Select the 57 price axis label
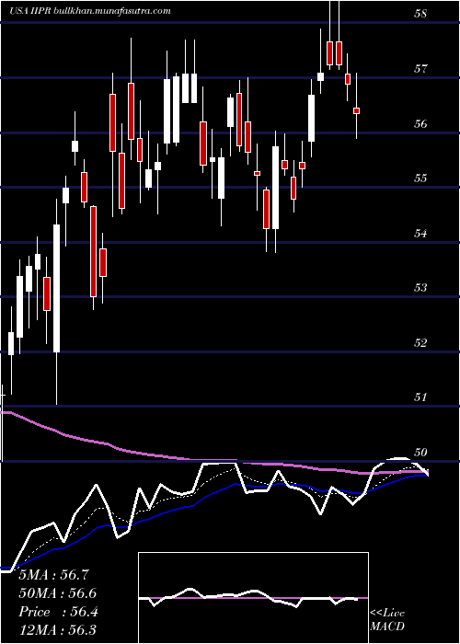Screen dimensions: 460x644 (420, 69)
